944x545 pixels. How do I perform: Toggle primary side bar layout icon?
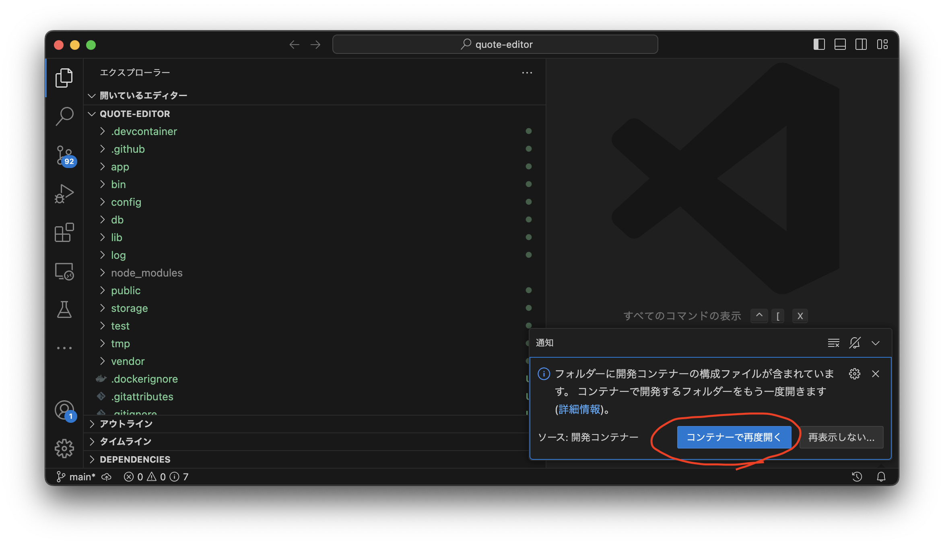[x=819, y=45]
